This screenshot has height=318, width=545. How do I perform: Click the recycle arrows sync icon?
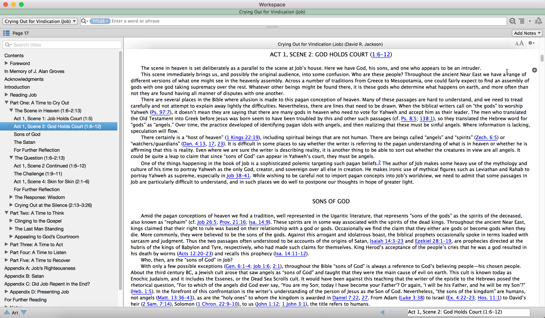point(539,21)
